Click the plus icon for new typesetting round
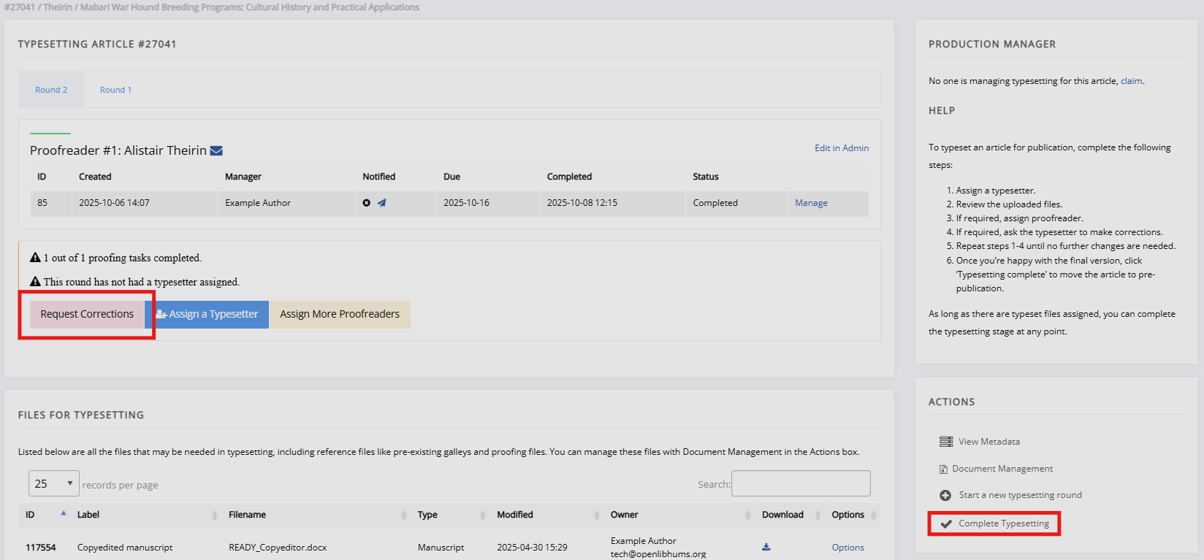Screen dimensions: 1204x560 click(x=945, y=495)
